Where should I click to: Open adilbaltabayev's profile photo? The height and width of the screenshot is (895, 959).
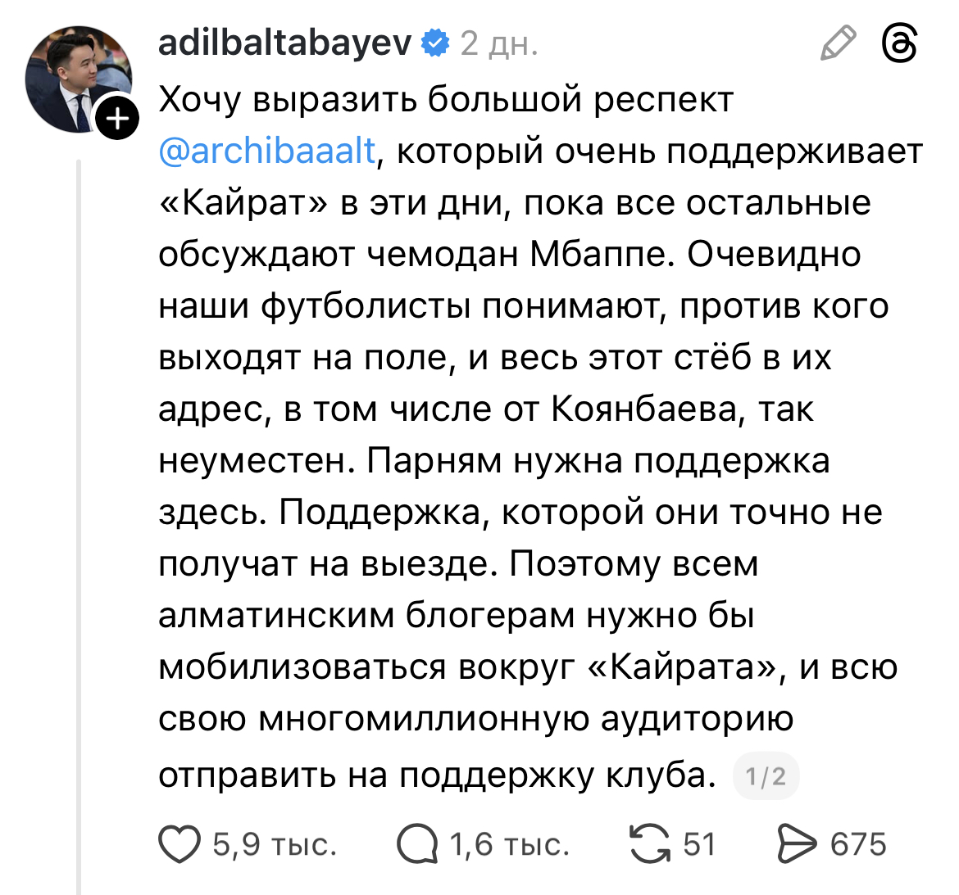click(x=78, y=79)
